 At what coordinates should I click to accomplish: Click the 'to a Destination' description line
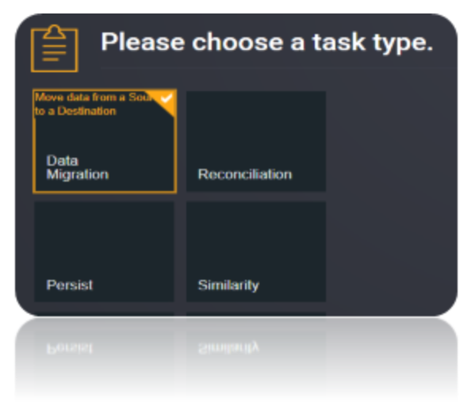[x=75, y=111]
